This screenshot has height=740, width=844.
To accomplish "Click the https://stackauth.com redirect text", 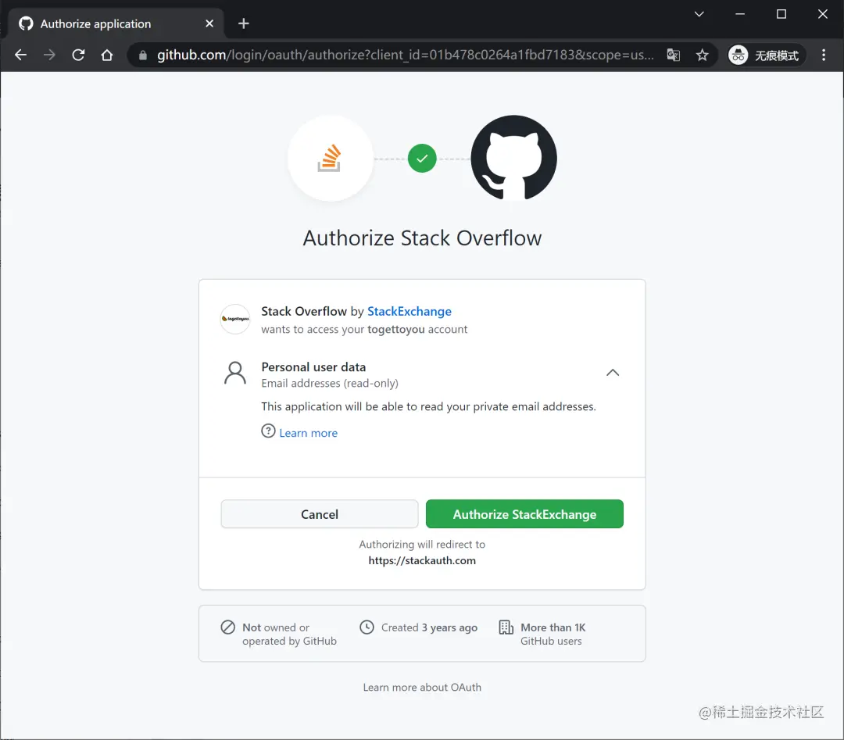I will click(422, 561).
